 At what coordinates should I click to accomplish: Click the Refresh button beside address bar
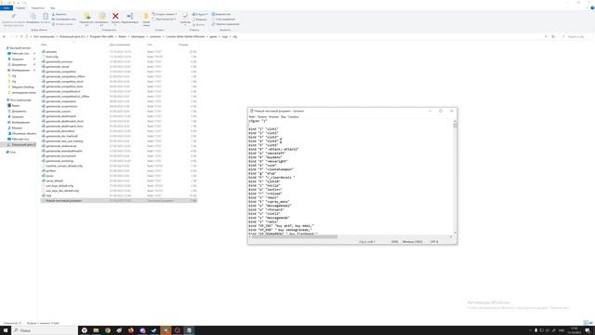553,36
